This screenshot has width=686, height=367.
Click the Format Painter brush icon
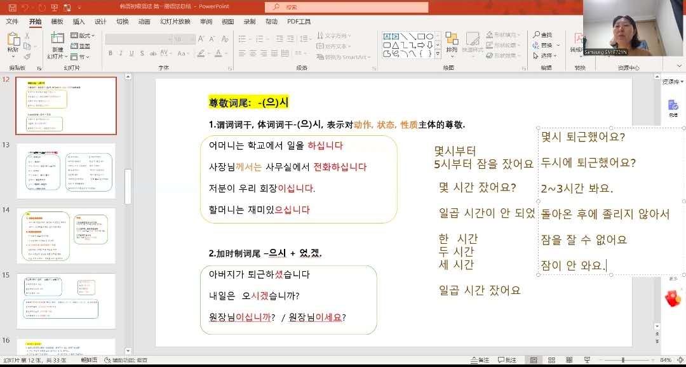[x=27, y=57]
